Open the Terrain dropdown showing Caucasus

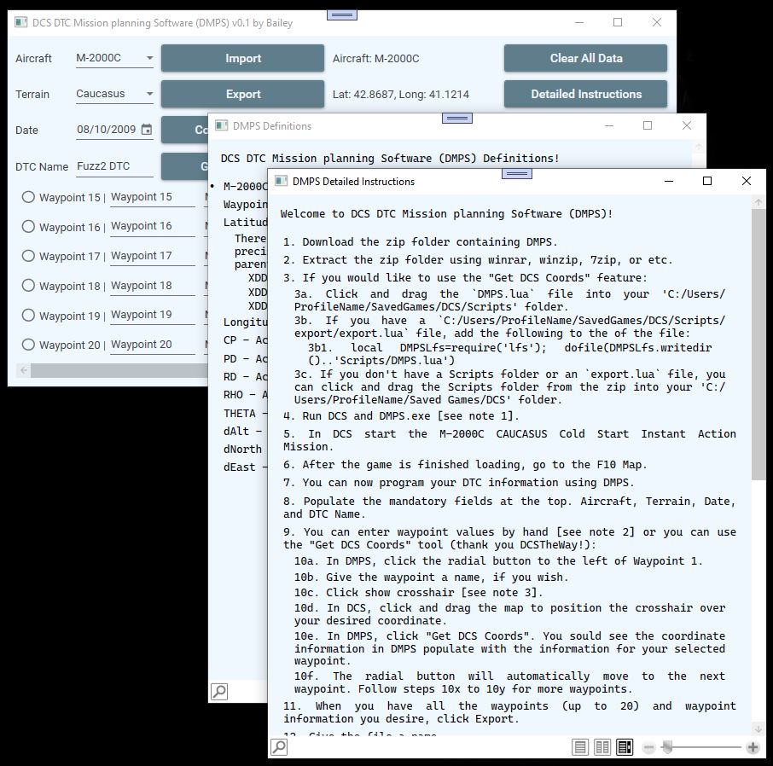114,94
